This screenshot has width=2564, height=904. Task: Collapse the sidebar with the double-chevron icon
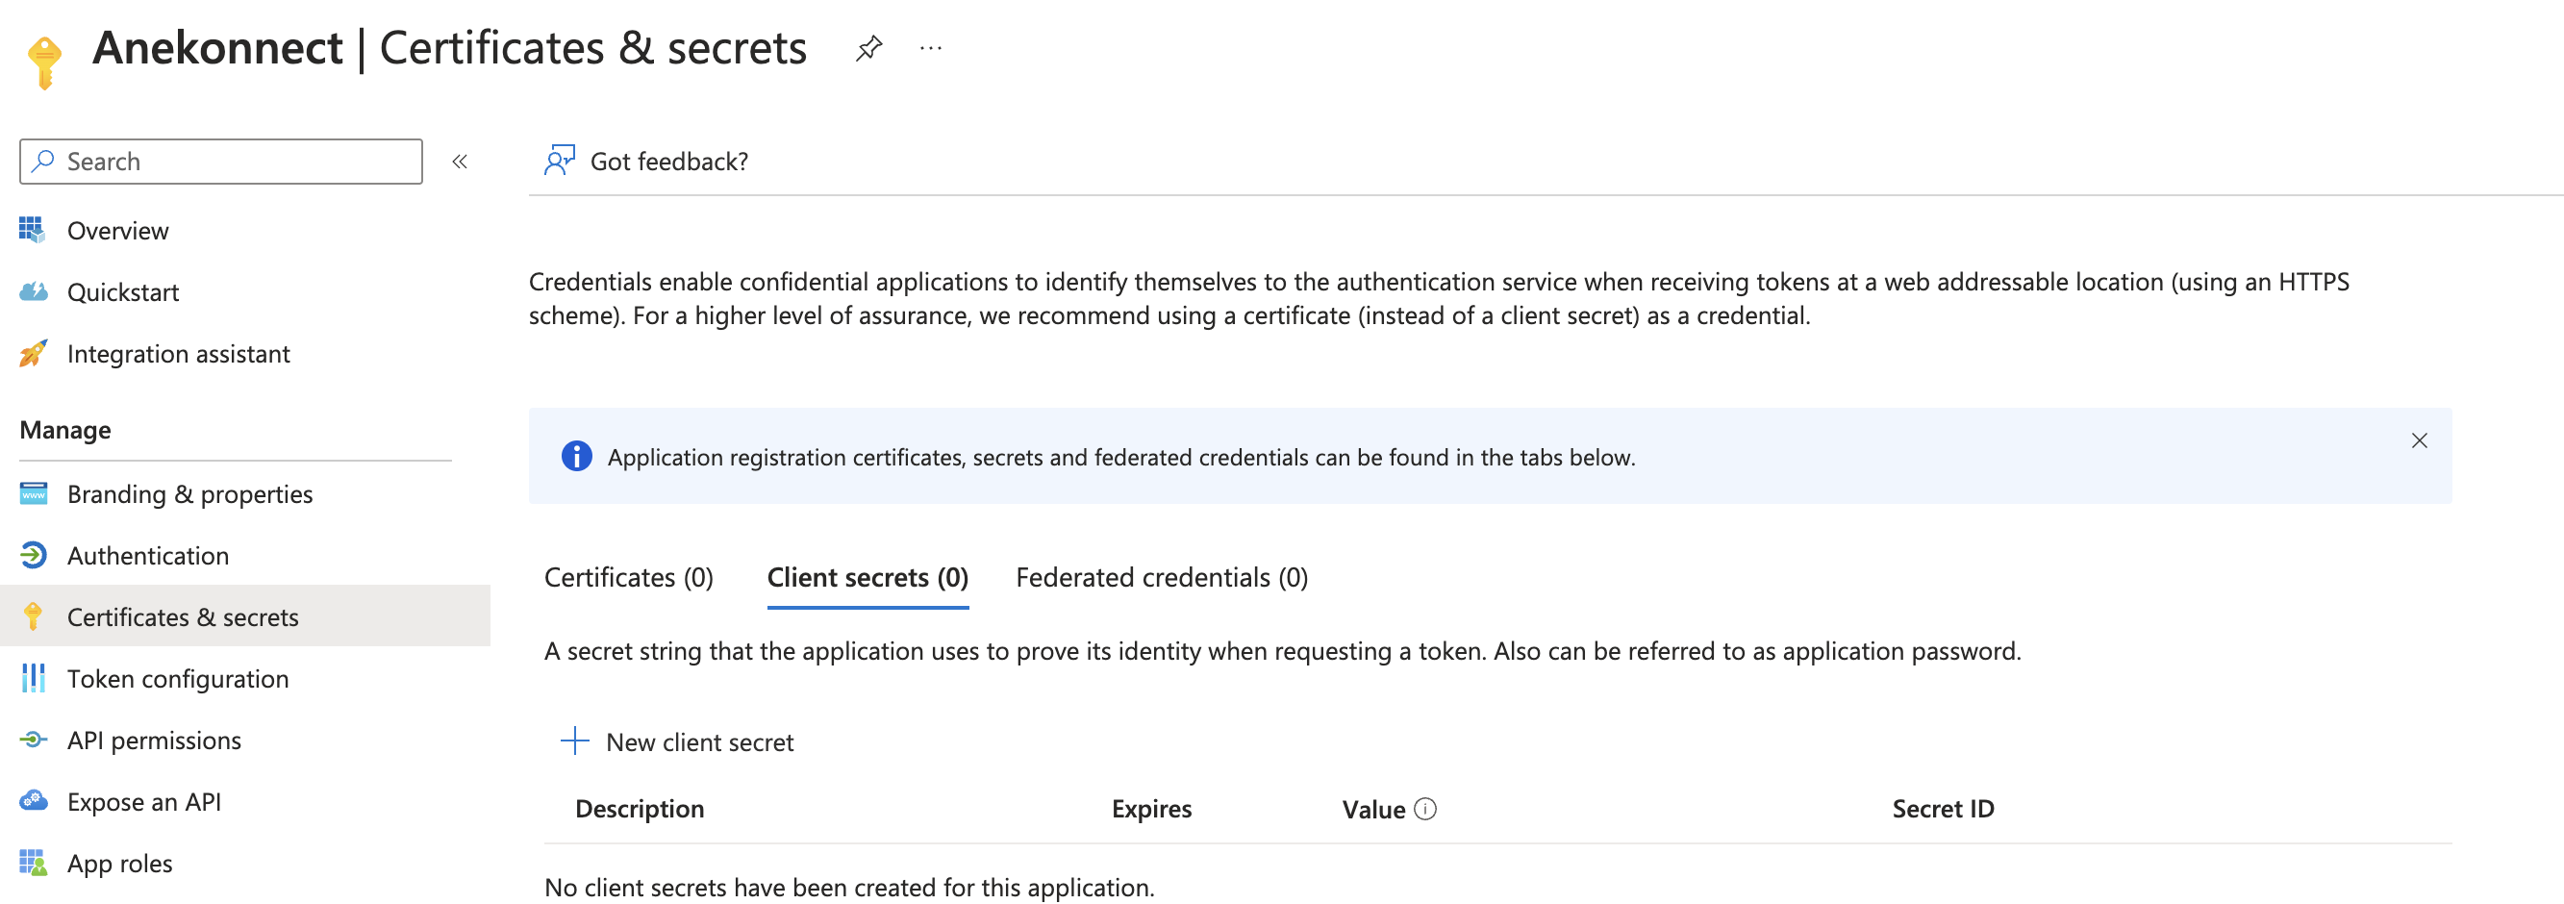[x=460, y=162]
